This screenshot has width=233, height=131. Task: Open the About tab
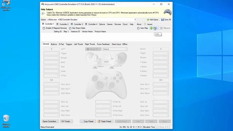click(x=139, y=24)
